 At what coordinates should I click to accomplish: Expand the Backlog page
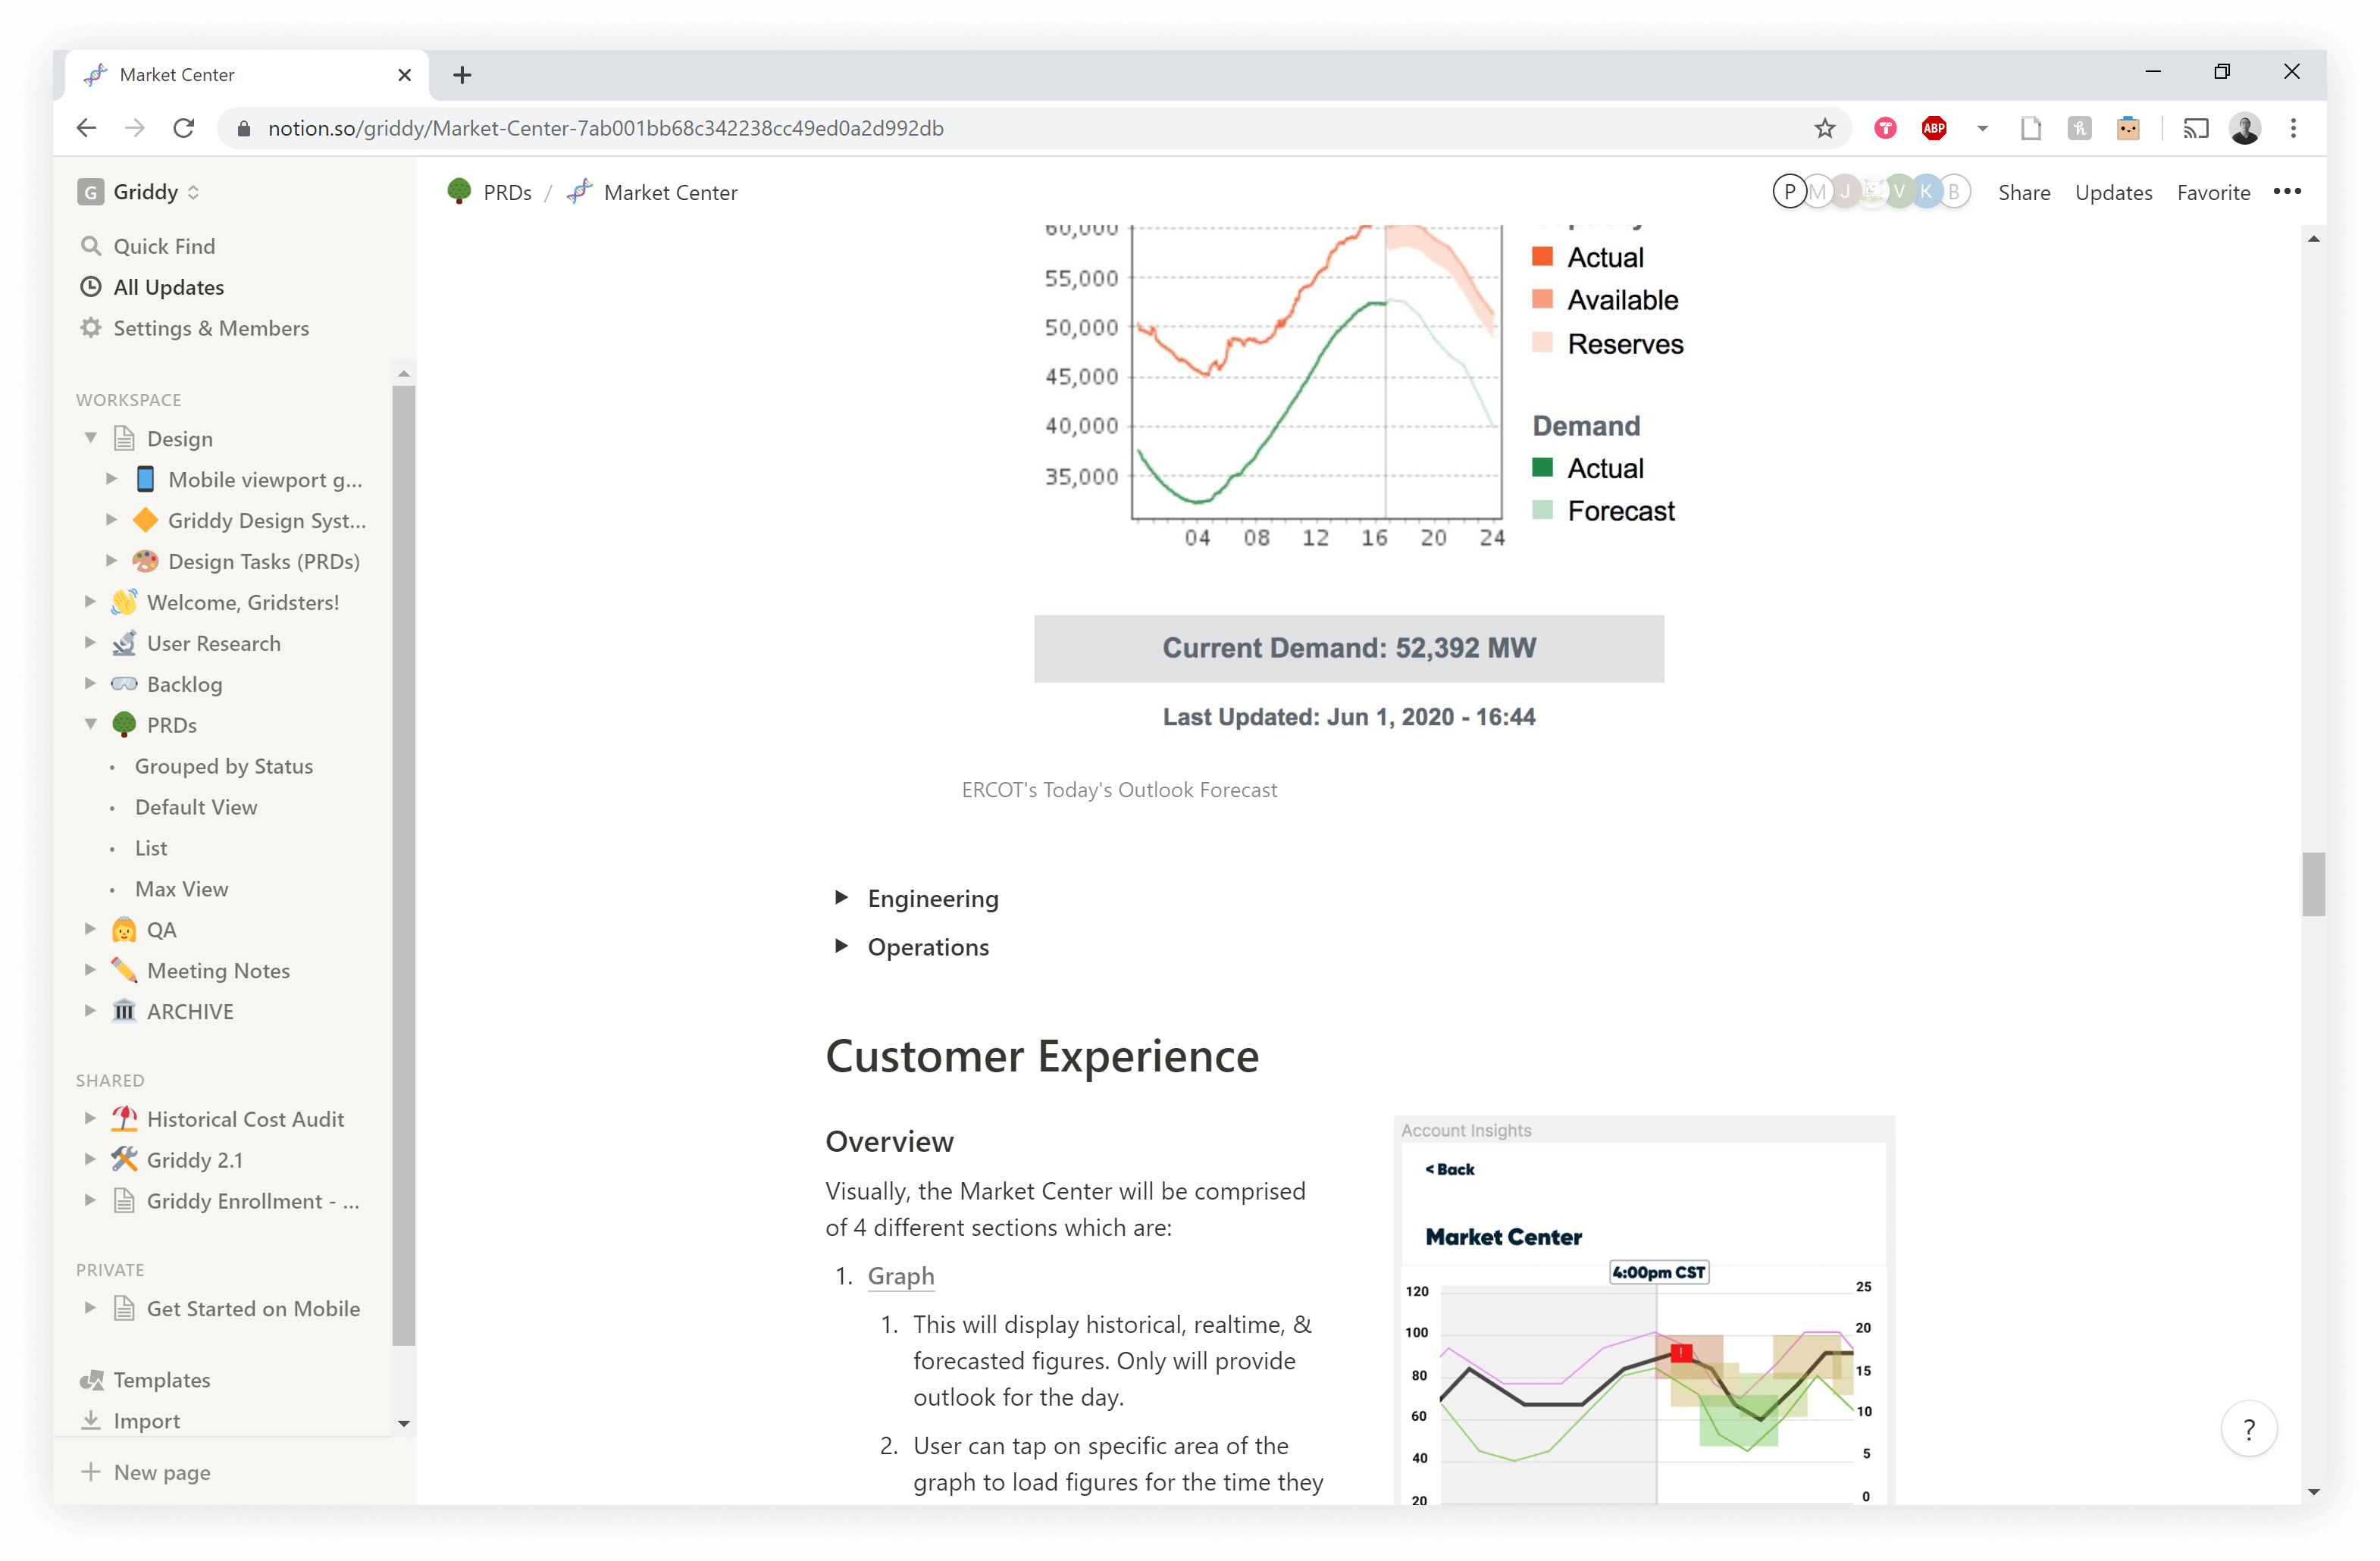(x=91, y=684)
